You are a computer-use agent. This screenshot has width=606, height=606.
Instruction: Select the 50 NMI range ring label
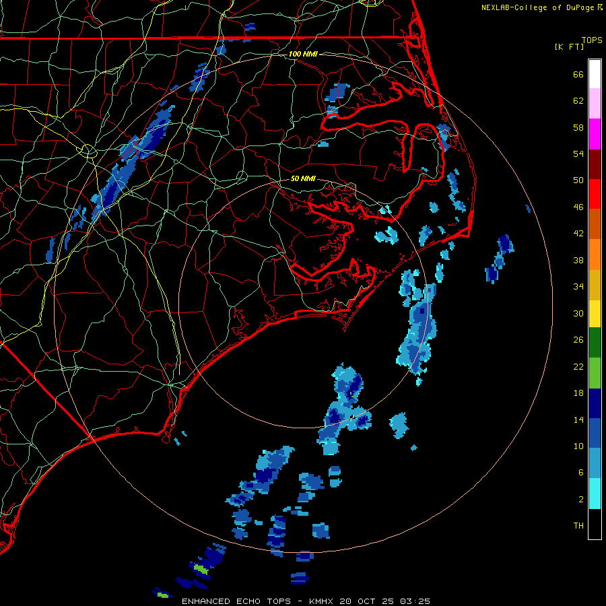[x=303, y=178]
